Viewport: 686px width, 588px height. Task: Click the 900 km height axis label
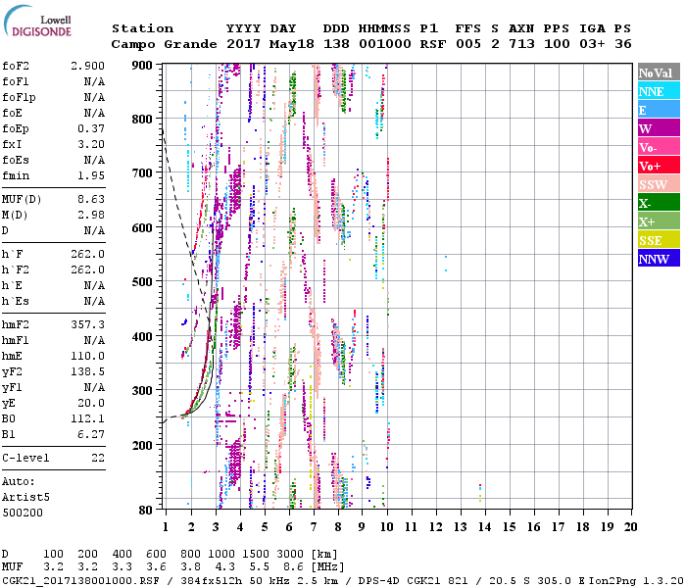tap(143, 65)
